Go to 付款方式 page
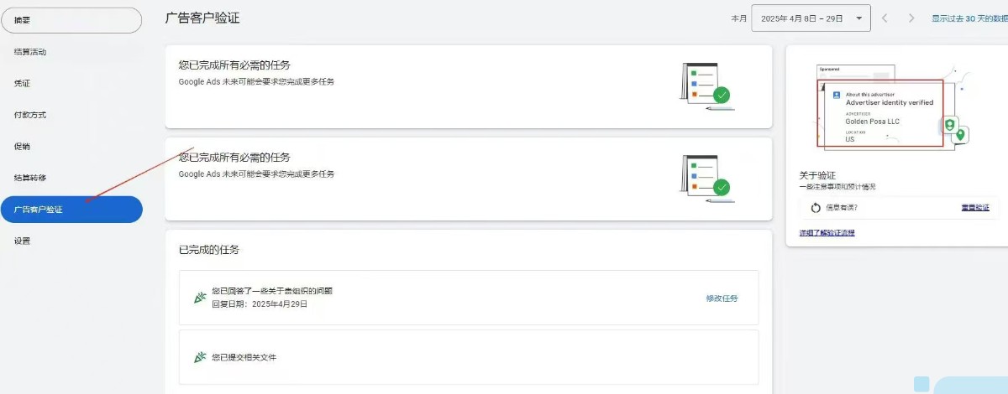Screen dimensions: 1008x394 30,115
